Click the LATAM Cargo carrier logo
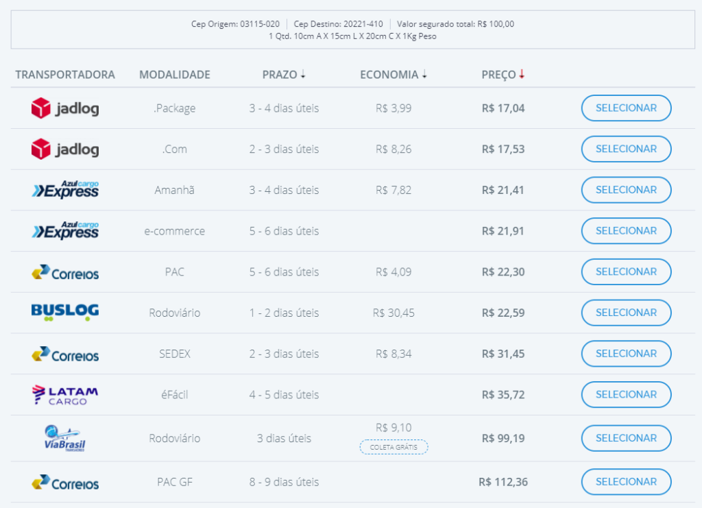This screenshot has height=508, width=702. click(65, 395)
